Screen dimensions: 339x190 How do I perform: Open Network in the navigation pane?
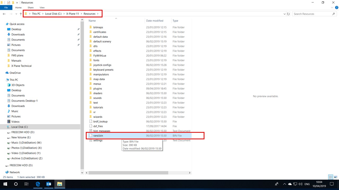point(15,172)
